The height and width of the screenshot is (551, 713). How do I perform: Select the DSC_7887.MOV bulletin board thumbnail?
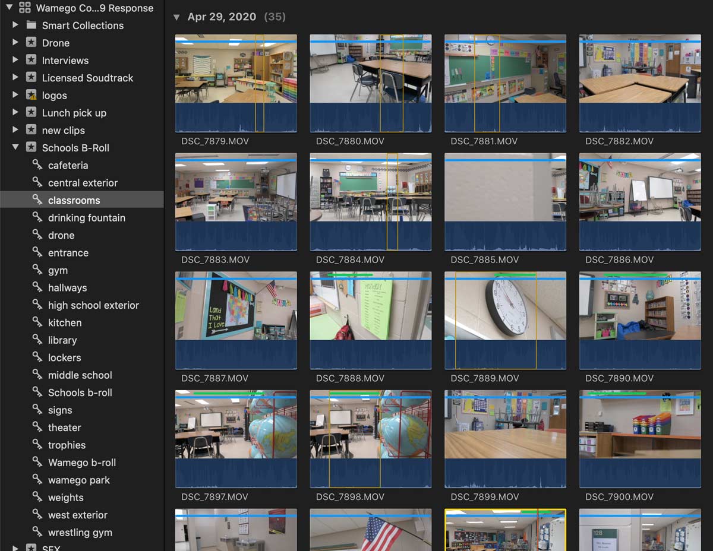pos(236,321)
